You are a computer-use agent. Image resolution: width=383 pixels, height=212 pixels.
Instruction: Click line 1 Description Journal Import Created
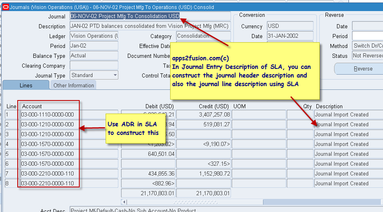348,114
